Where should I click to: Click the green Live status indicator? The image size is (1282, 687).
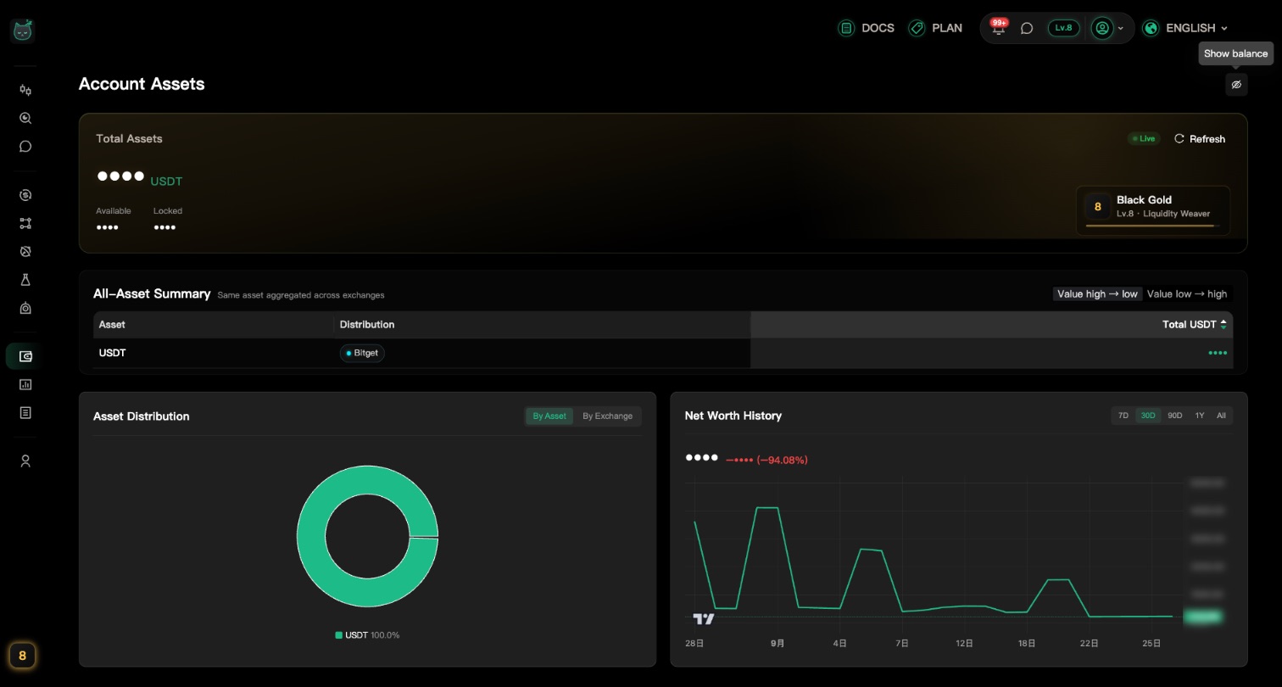[1144, 138]
